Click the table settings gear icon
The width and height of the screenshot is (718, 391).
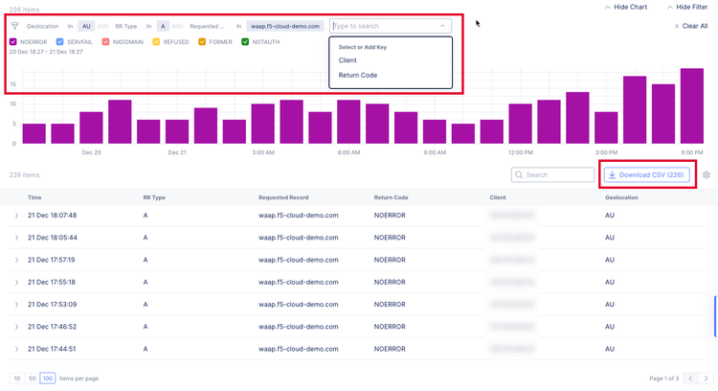[707, 175]
